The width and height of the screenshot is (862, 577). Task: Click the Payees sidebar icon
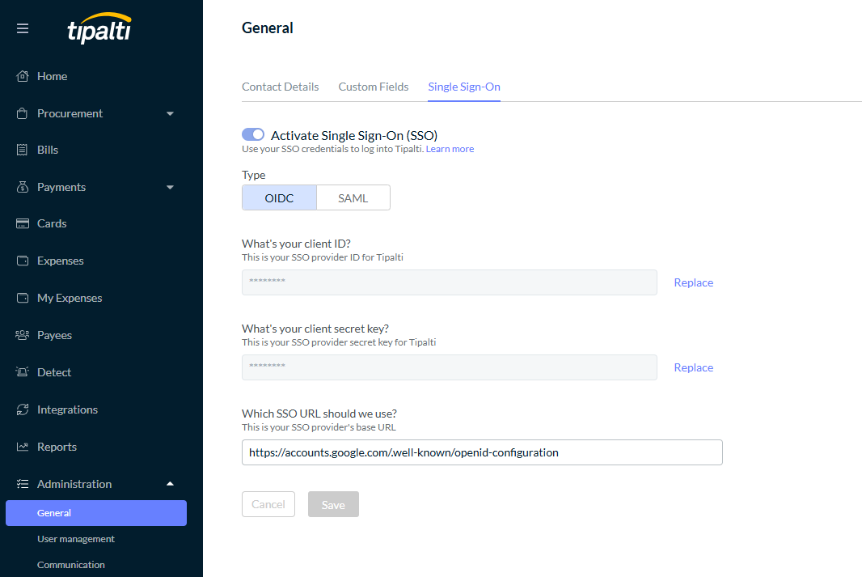(23, 334)
